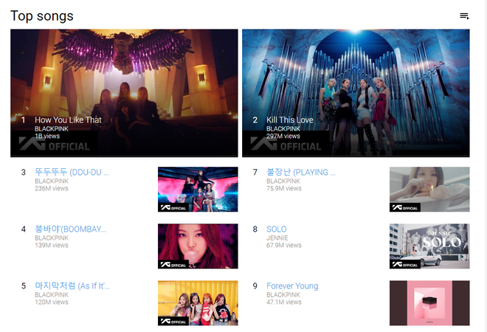Open the Kill This Love video card
Image resolution: width=487 pixels, height=332 pixels.
coord(356,93)
